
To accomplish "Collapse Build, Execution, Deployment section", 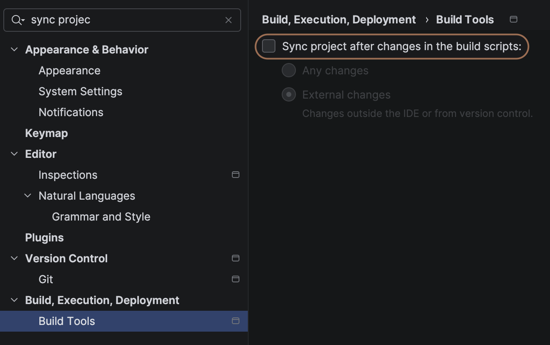I will coord(14,300).
